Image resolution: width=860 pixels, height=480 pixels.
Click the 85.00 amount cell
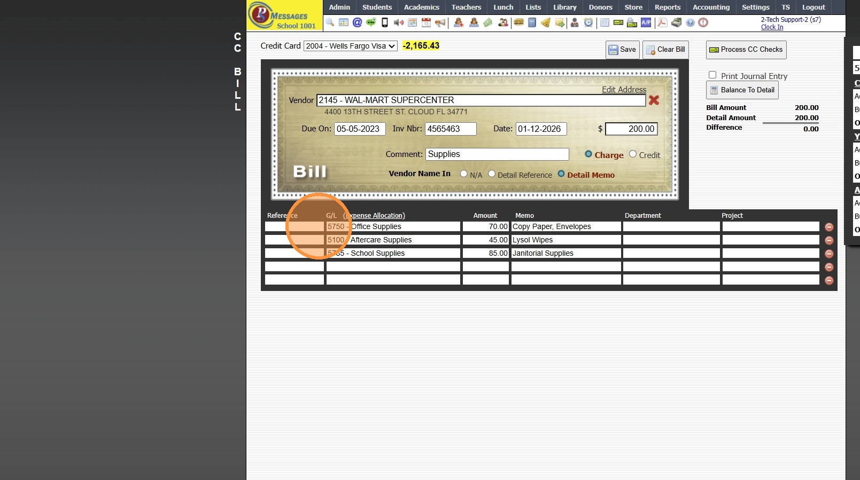pyautogui.click(x=486, y=253)
